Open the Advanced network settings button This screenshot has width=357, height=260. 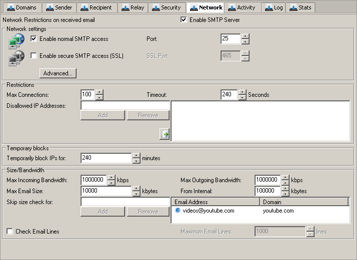pos(58,73)
